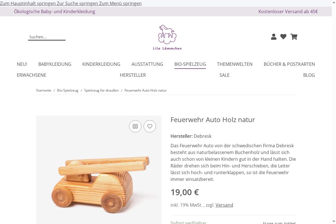The image size is (336, 224).
Task: Add product to comparison list icon
Action: click(135, 126)
